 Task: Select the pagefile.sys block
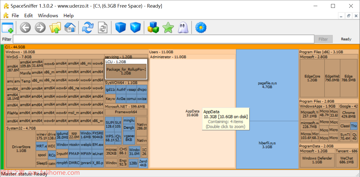tap(267, 85)
